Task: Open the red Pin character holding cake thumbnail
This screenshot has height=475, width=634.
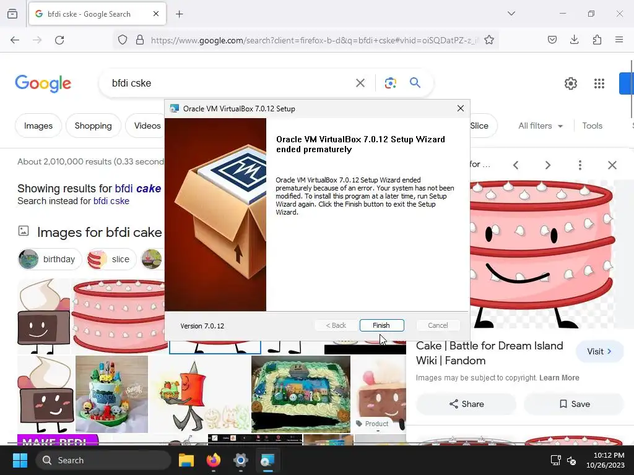Action: 200,394
